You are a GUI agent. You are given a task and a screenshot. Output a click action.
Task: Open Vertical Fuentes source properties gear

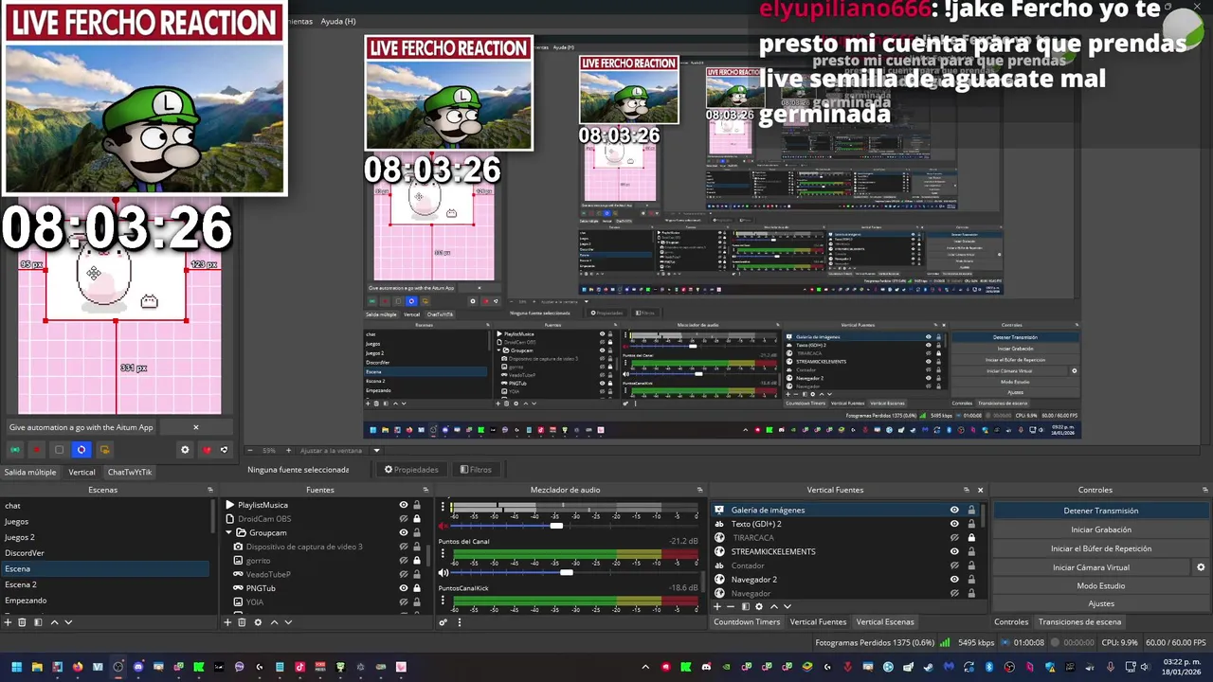(x=758, y=606)
